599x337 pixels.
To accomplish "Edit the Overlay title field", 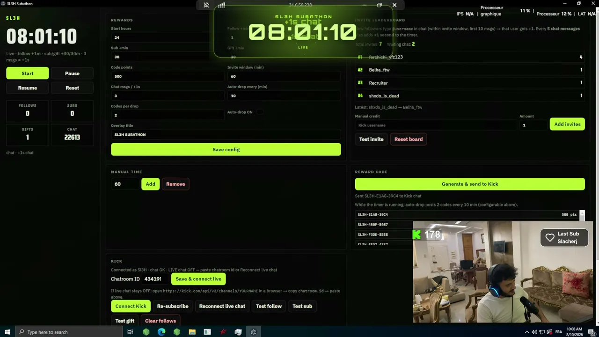I will tap(226, 134).
